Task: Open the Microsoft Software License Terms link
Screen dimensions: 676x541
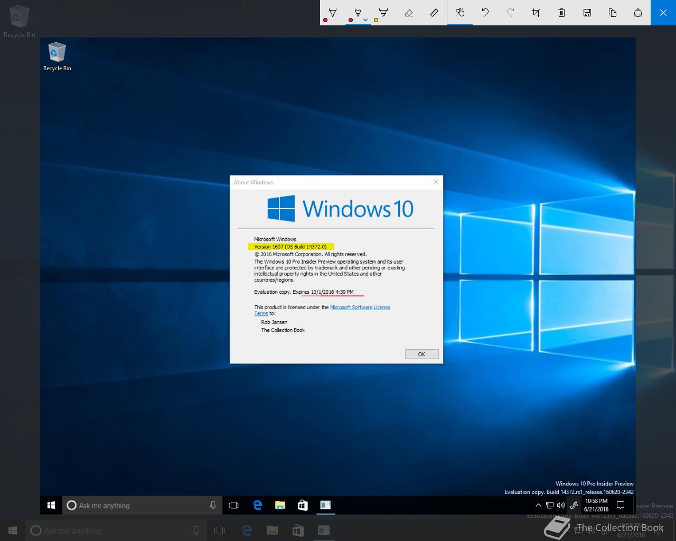Action: (360, 307)
